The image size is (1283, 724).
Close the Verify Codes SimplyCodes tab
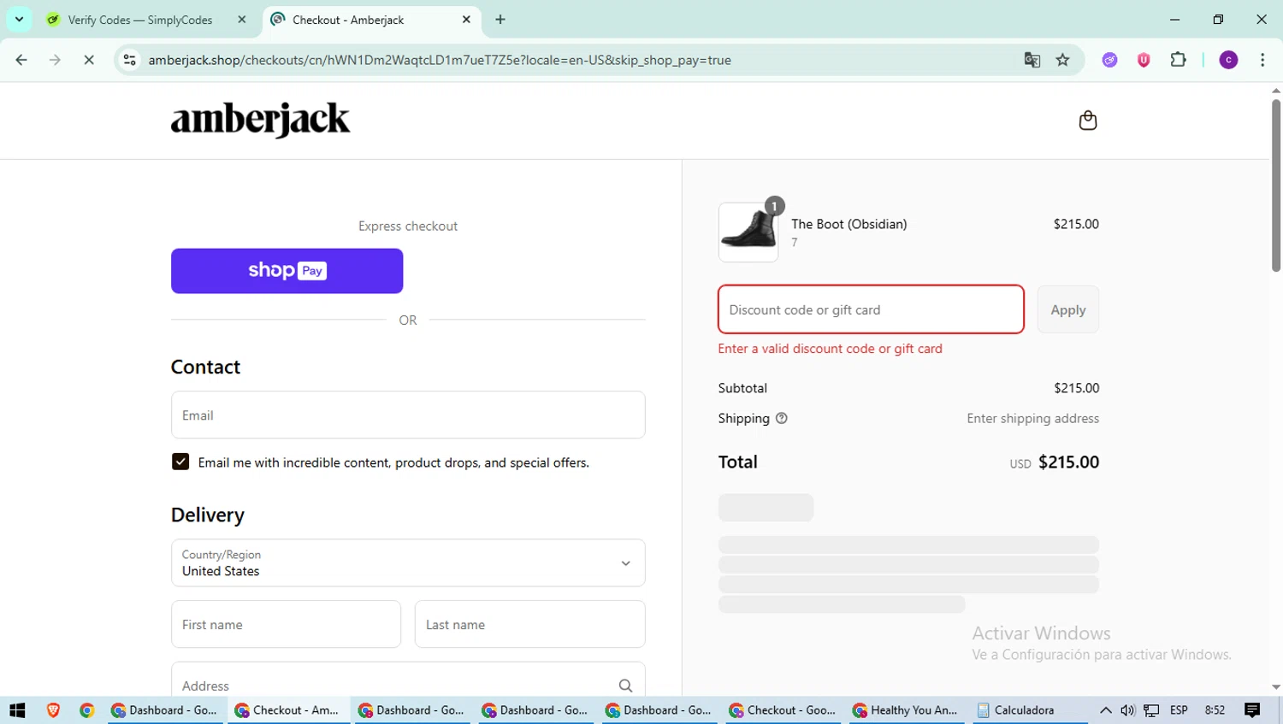[x=242, y=20]
